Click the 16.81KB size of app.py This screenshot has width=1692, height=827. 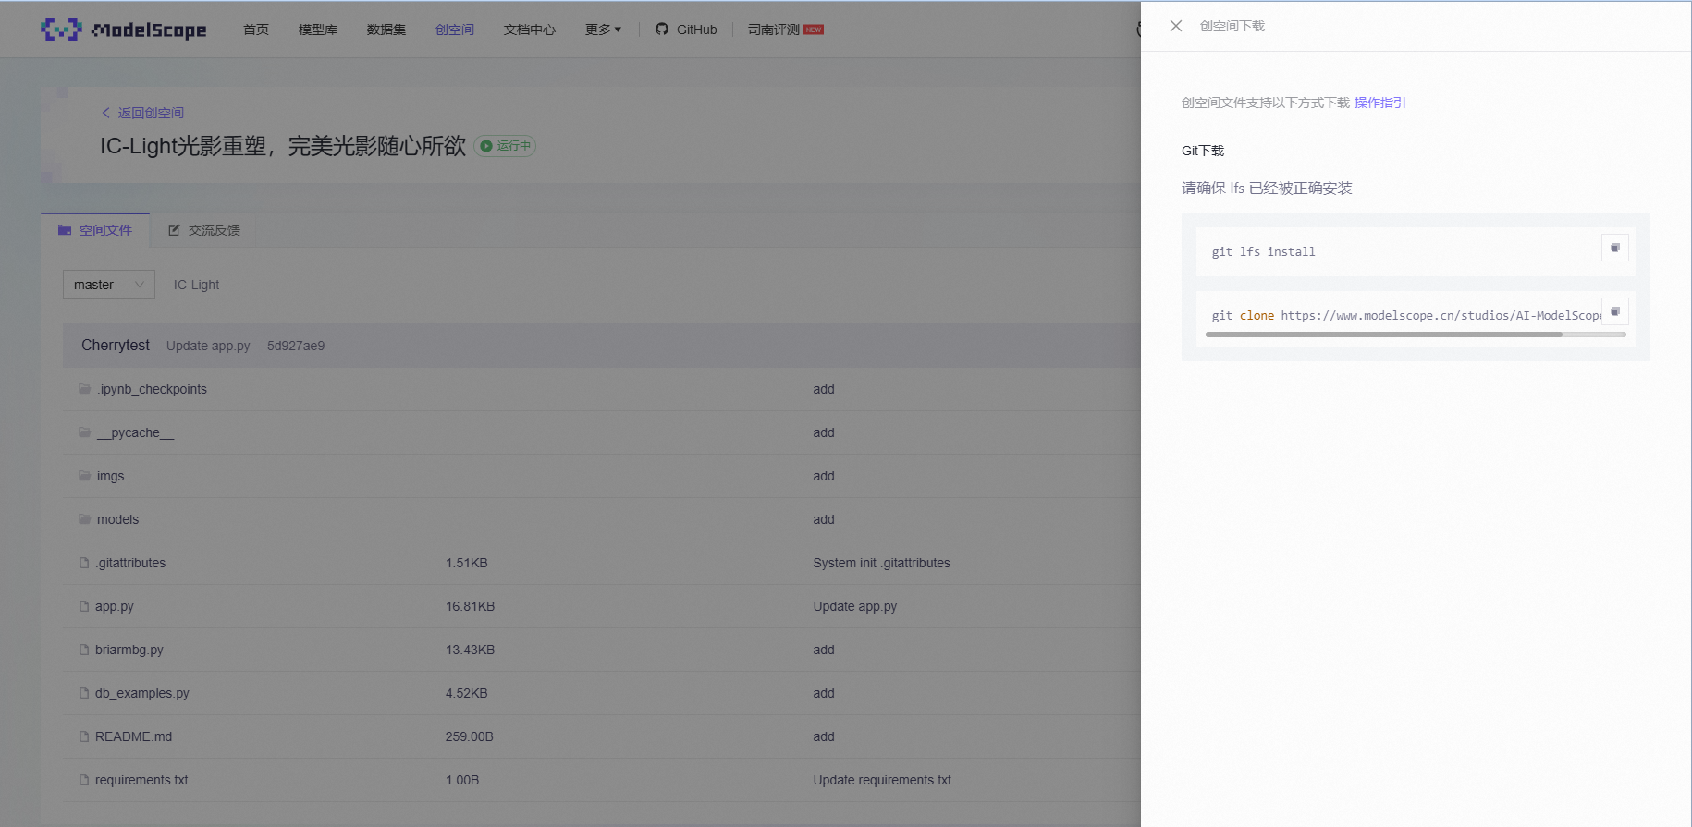tap(470, 606)
